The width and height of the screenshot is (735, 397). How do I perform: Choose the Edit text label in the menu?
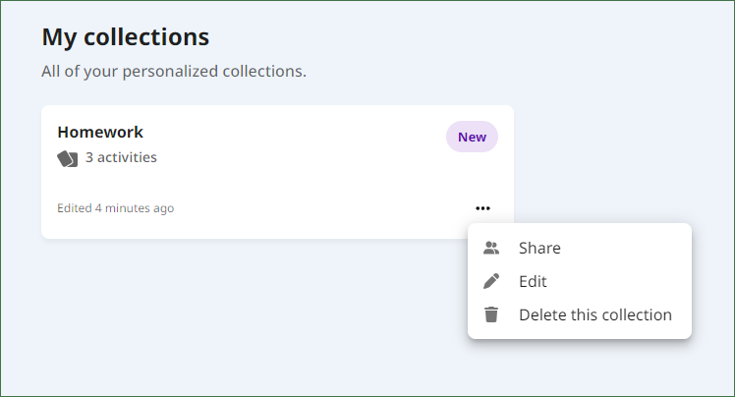click(x=533, y=281)
